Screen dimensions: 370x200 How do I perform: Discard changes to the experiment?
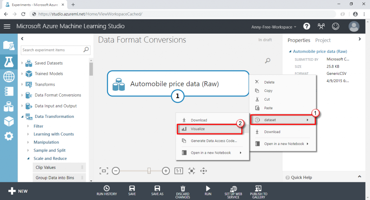182,192
